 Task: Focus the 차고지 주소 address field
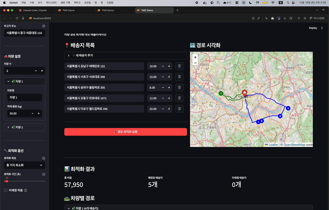point(25,33)
